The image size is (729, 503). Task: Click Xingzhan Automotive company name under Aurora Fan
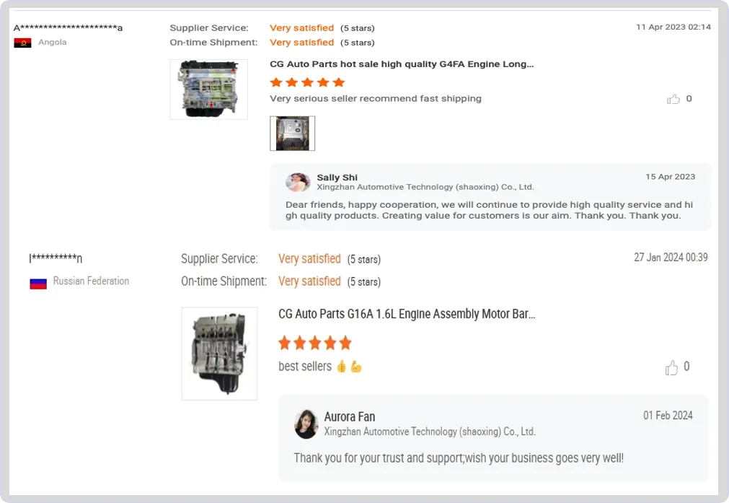[430, 432]
